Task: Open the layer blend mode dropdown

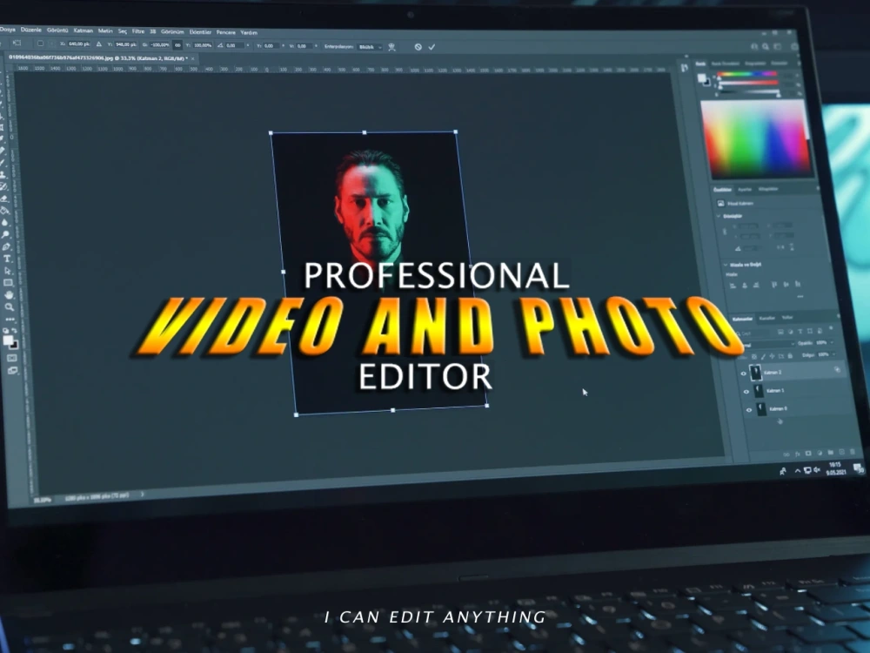Action: point(766,345)
